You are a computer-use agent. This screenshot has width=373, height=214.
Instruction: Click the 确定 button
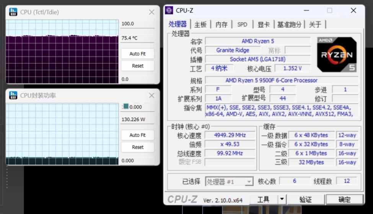tap(344, 200)
